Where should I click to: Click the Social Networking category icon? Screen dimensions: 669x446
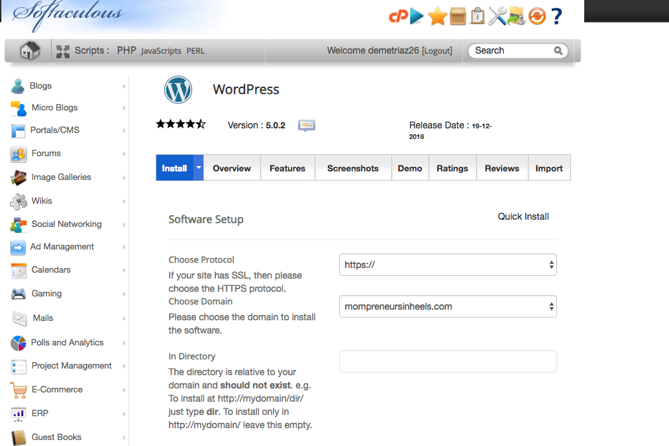pyautogui.click(x=19, y=225)
